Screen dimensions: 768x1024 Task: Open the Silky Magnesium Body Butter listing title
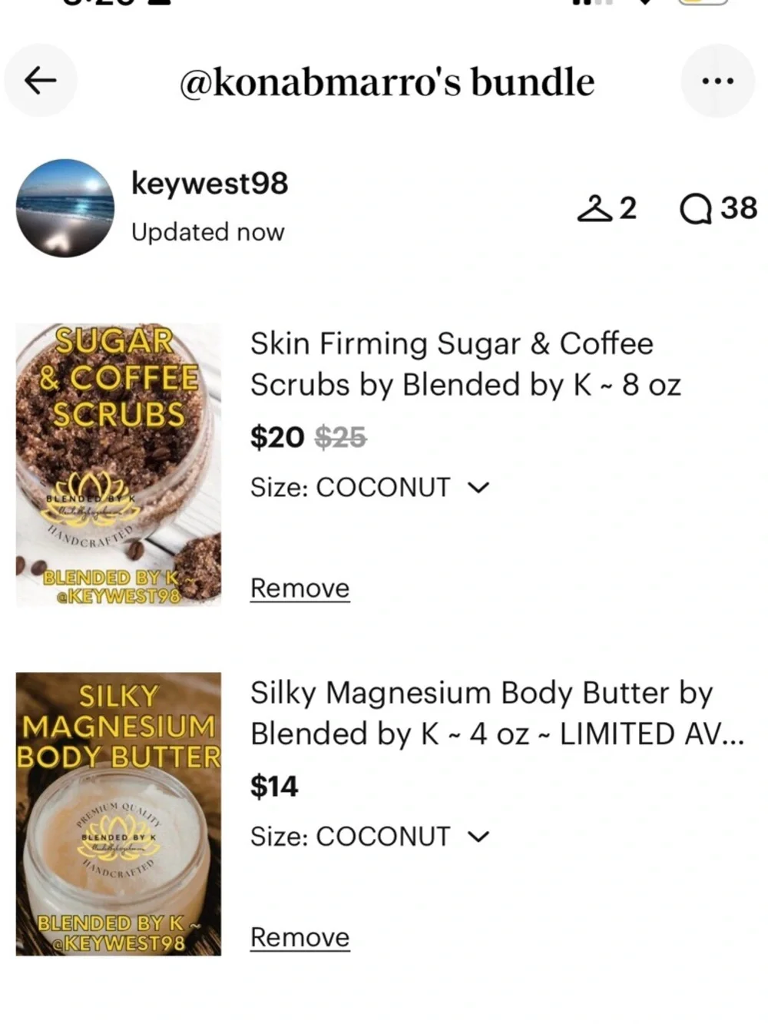tap(497, 713)
